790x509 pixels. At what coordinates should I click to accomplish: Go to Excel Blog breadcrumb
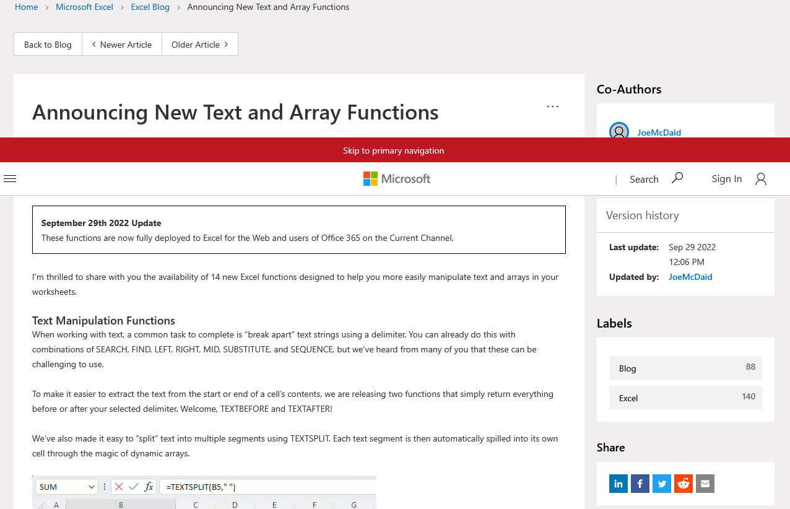tap(150, 7)
